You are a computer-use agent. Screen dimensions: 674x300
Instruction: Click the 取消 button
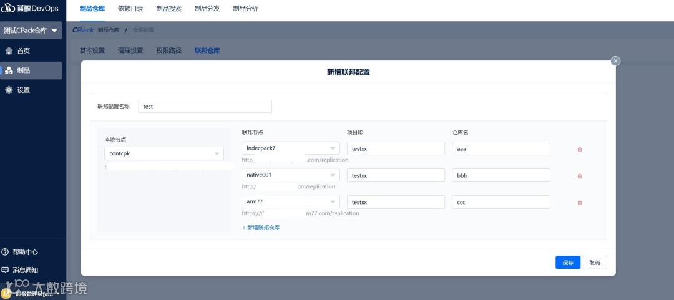coord(595,263)
